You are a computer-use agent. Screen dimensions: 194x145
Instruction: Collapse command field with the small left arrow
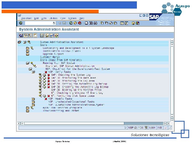[x=59, y=23]
